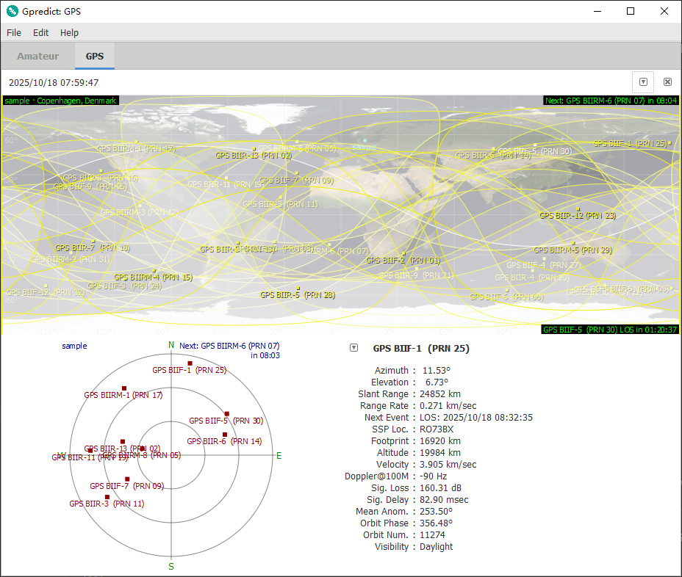Open satellite info dropdown next to GPS BIIF-1
The image size is (682, 577).
tap(354, 347)
